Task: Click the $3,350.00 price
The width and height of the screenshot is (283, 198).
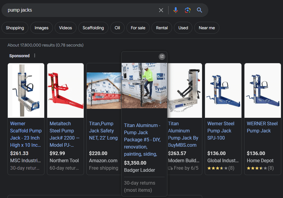Action: [x=135, y=163]
